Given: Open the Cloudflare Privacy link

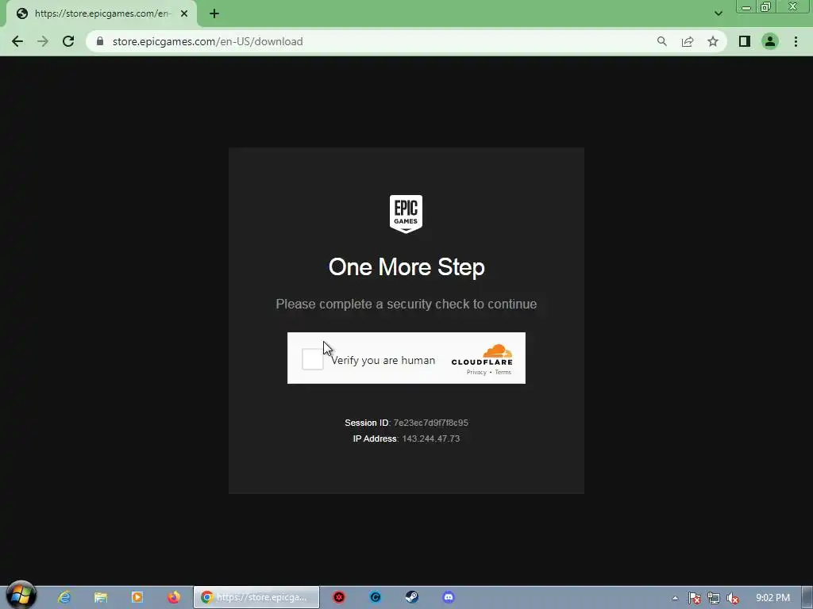Looking at the screenshot, I should click(476, 373).
